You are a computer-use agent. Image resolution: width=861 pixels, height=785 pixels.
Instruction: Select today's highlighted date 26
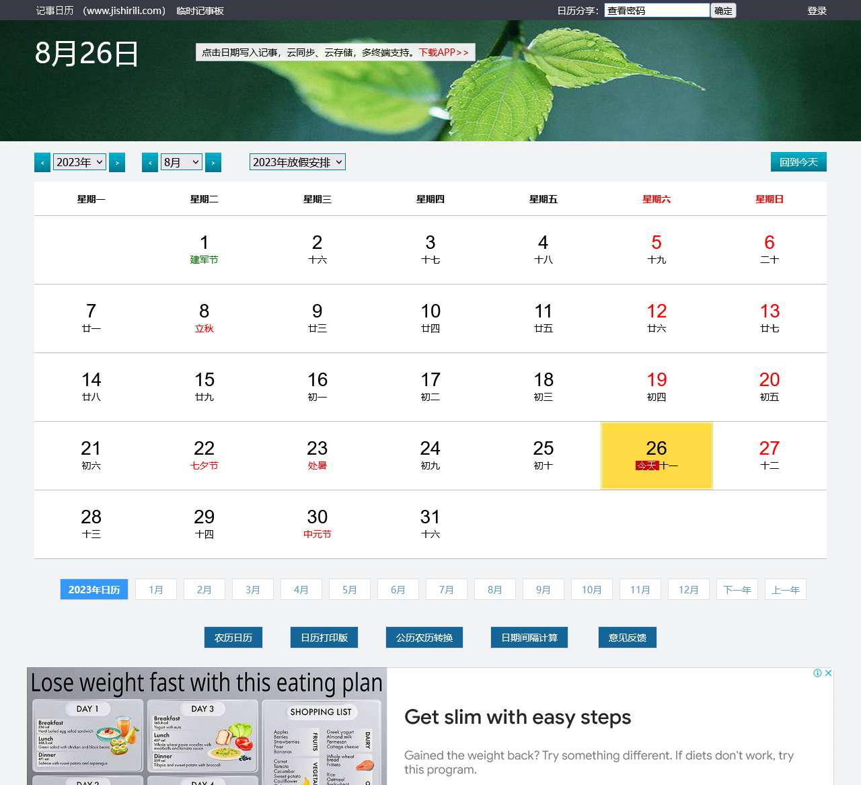657,455
